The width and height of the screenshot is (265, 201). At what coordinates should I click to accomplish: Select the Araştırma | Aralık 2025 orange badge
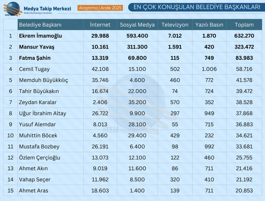[x=100, y=8]
